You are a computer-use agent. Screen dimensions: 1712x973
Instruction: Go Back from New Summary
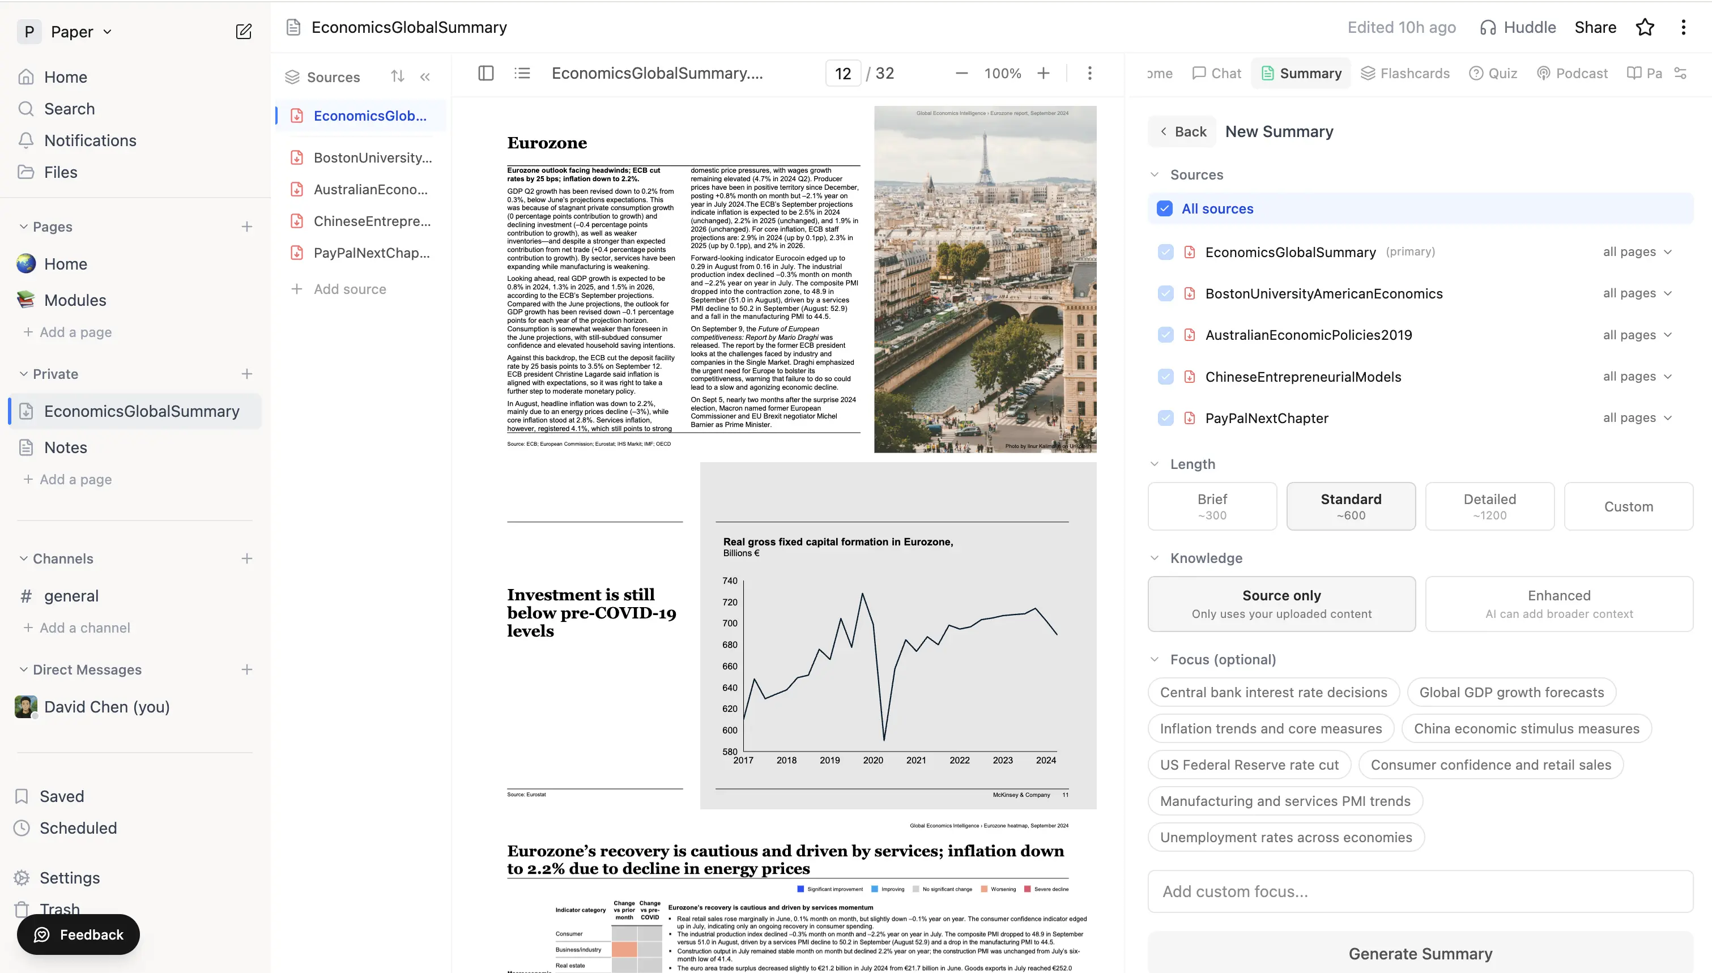pyautogui.click(x=1183, y=131)
